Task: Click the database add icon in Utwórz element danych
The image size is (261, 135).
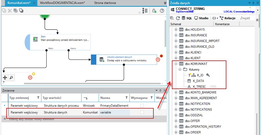Action: [102, 59]
